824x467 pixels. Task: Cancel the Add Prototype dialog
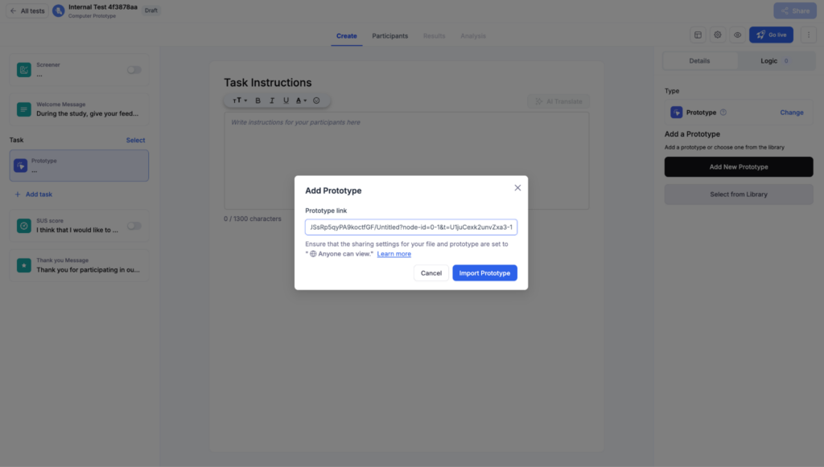click(x=431, y=272)
